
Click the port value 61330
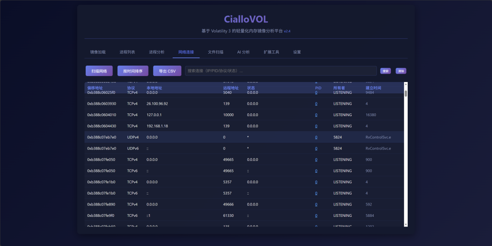(x=228, y=215)
